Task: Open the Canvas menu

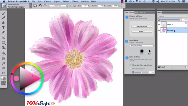Action: (48, 1)
